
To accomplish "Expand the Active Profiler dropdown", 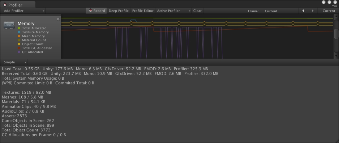I will [x=173, y=10].
